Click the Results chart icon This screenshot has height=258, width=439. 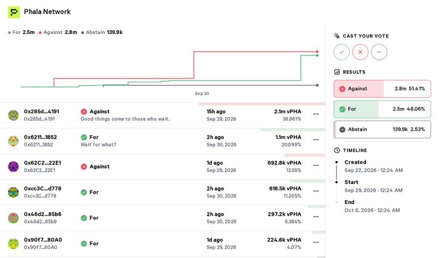pos(337,72)
